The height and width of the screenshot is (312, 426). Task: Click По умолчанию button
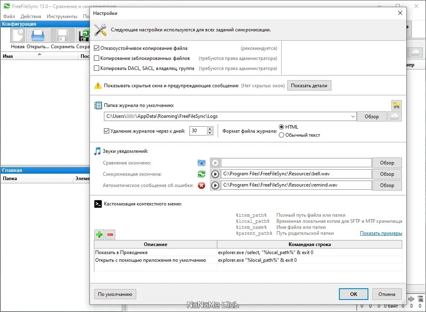[115, 294]
